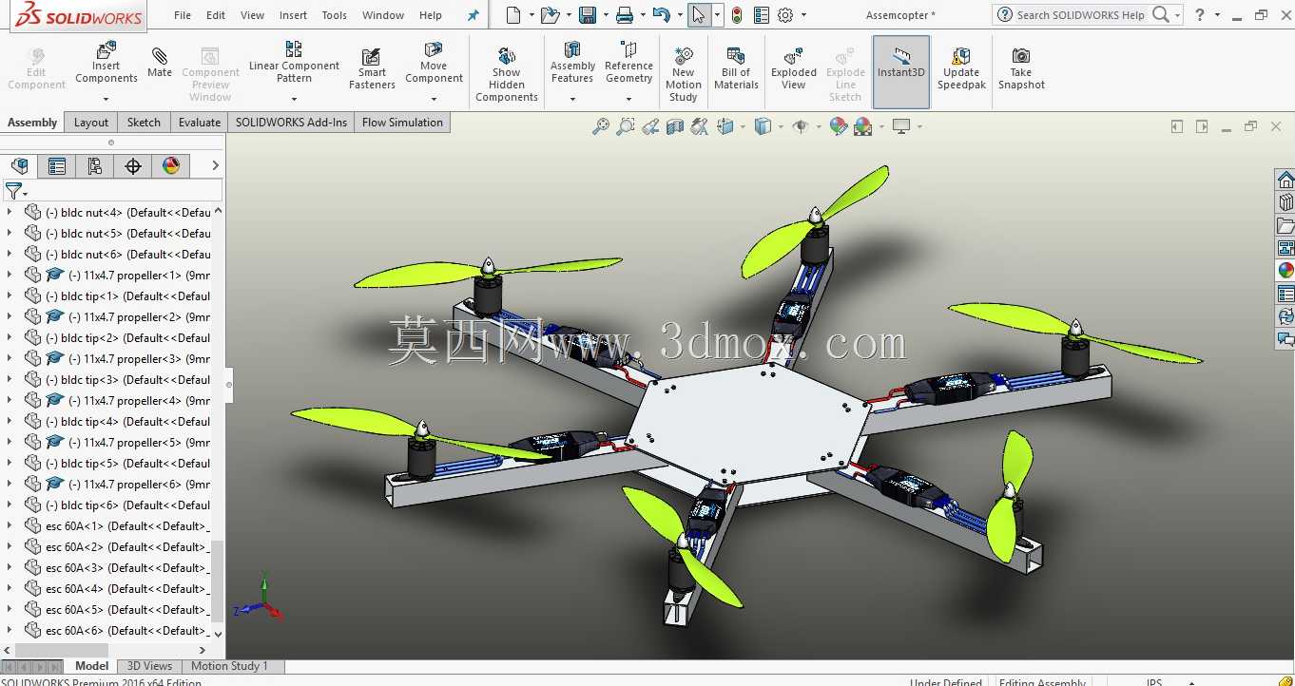Open SOLIDWORKS Resources home icon
Image resolution: width=1295 pixels, height=686 pixels.
[1285, 181]
